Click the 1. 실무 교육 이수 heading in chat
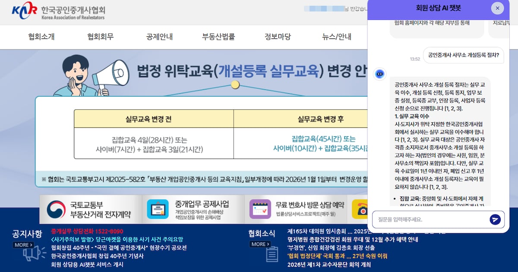Image resolution: width=518 pixels, height=272 pixels. pos(412,116)
